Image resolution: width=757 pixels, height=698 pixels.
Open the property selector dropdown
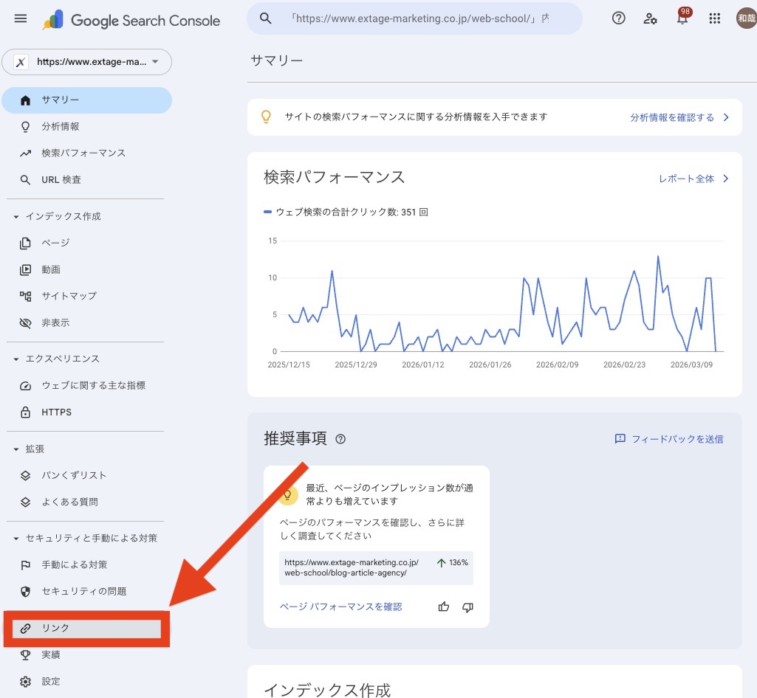[86, 62]
